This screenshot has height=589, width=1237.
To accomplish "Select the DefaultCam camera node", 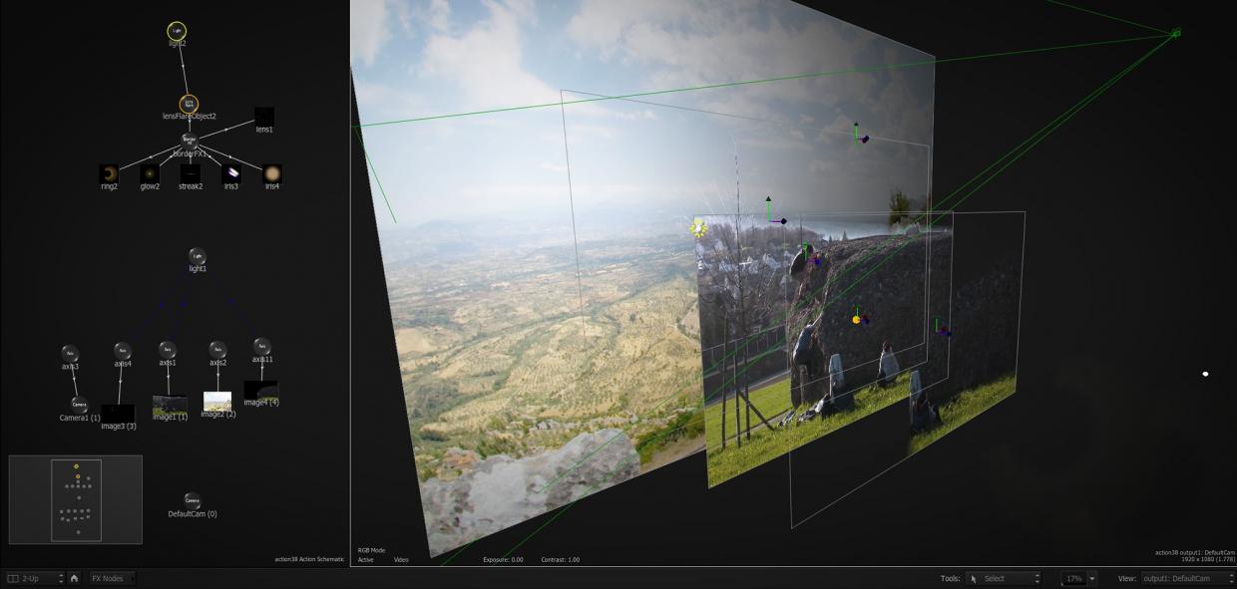I will (x=193, y=501).
